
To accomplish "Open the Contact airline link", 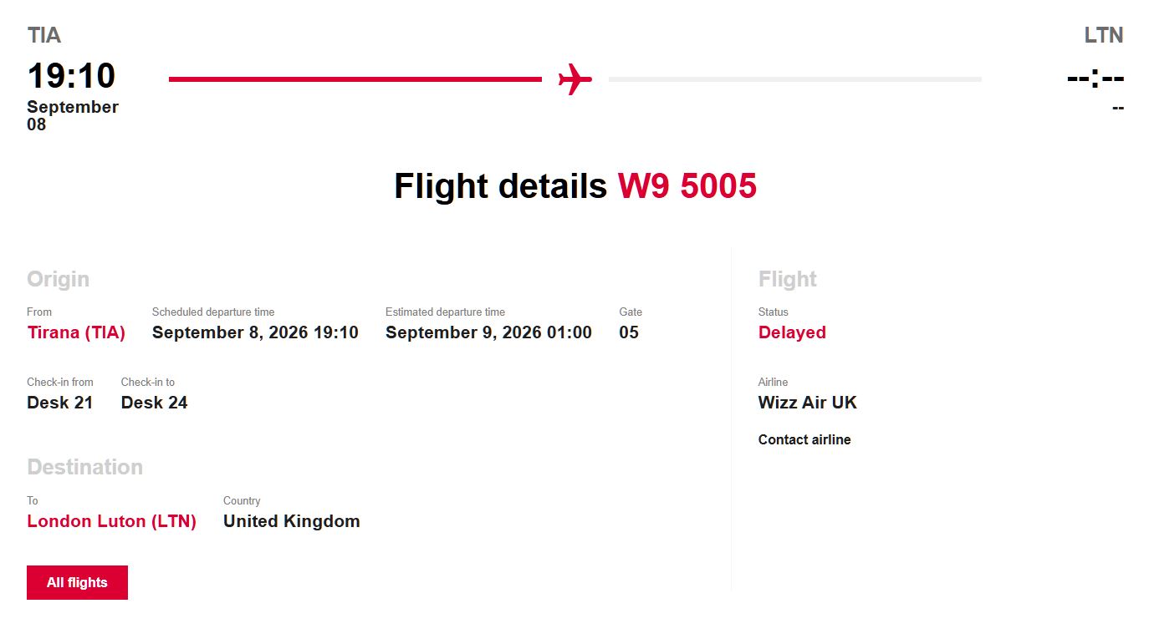I will 804,439.
